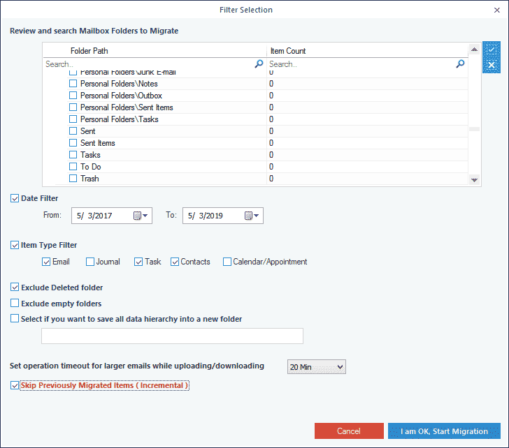
Task: Expand the To date picker dropdown arrow
Action: (x=257, y=216)
